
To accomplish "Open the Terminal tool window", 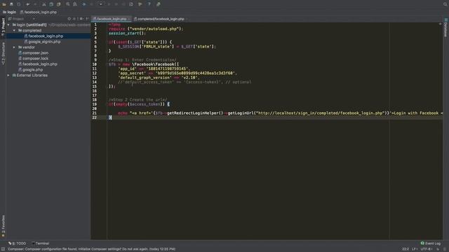I will pyautogui.click(x=41, y=244).
